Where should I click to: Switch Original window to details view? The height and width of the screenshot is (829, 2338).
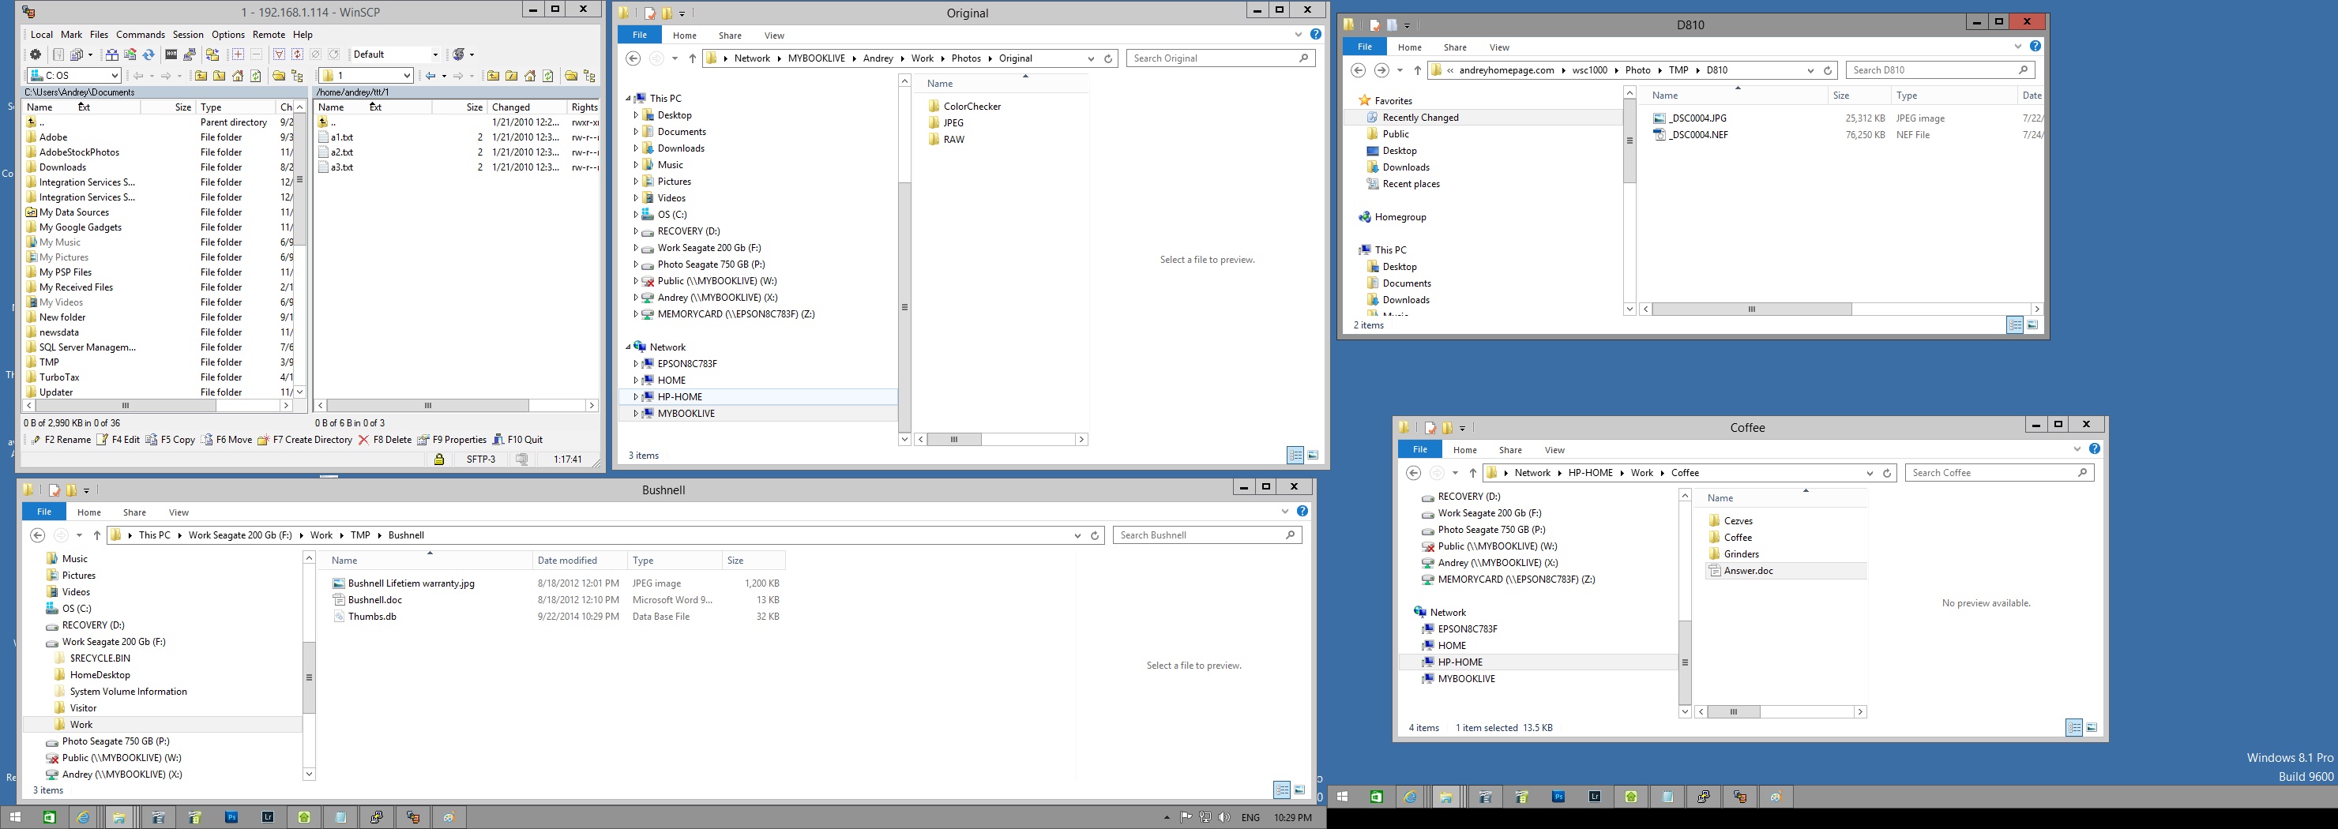[x=1295, y=456]
